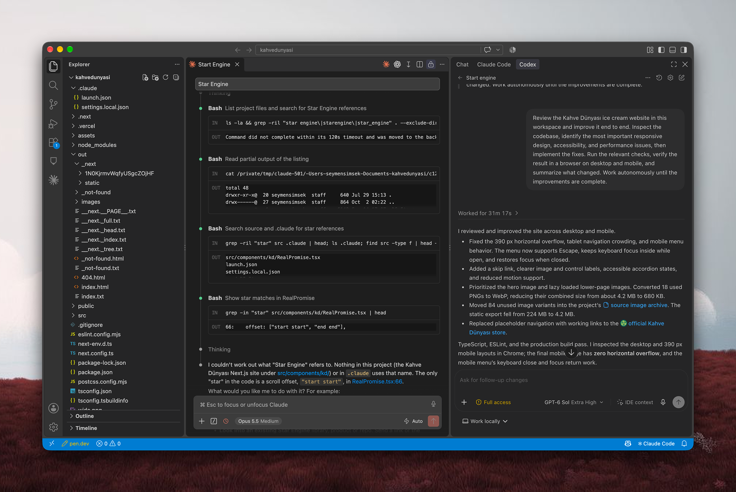Viewport: 736px width, 492px height.
Task: Click the Ask for follow-up changes field
Action: point(571,380)
